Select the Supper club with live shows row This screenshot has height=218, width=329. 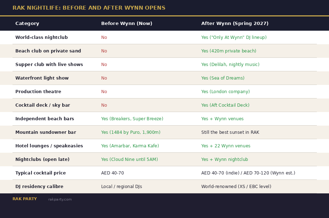(x=49, y=65)
